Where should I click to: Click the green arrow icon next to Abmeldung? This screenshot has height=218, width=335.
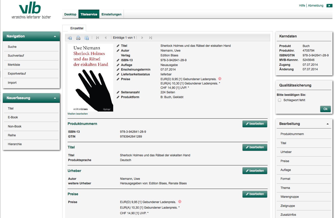[329, 6]
